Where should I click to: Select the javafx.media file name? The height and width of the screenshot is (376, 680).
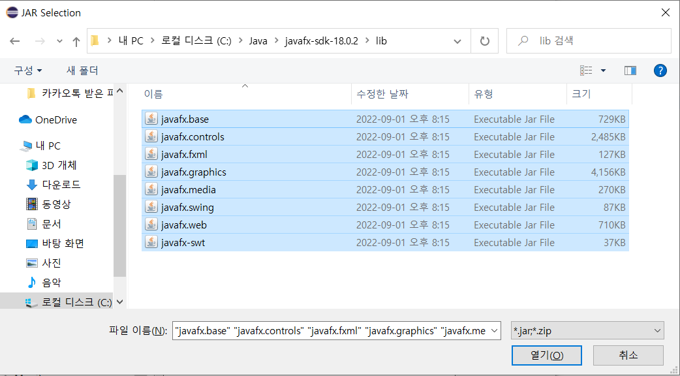coord(188,190)
